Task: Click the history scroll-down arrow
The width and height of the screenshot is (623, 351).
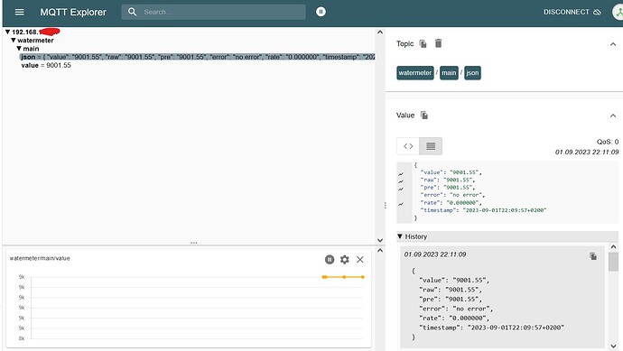Action: (x=613, y=346)
